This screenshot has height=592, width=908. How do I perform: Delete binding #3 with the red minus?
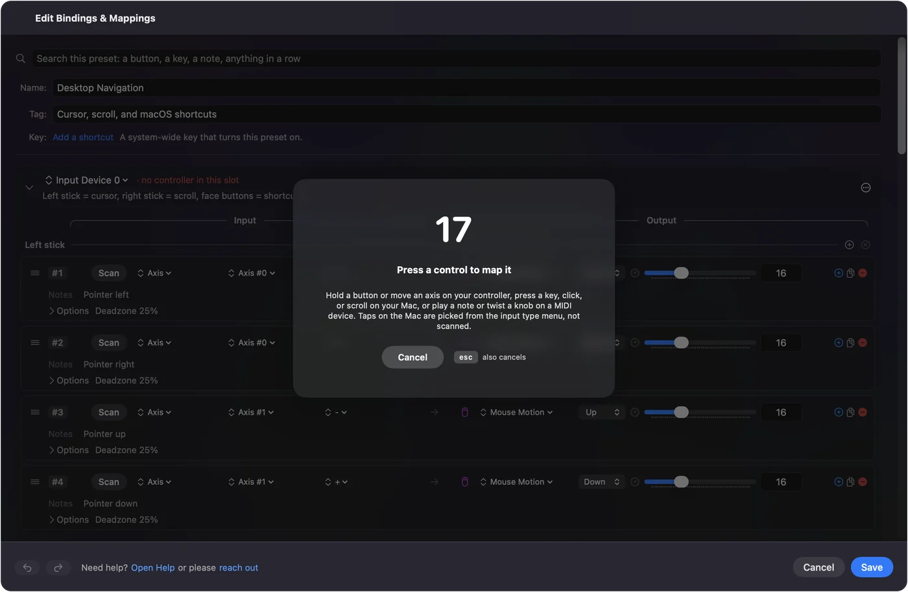click(863, 412)
